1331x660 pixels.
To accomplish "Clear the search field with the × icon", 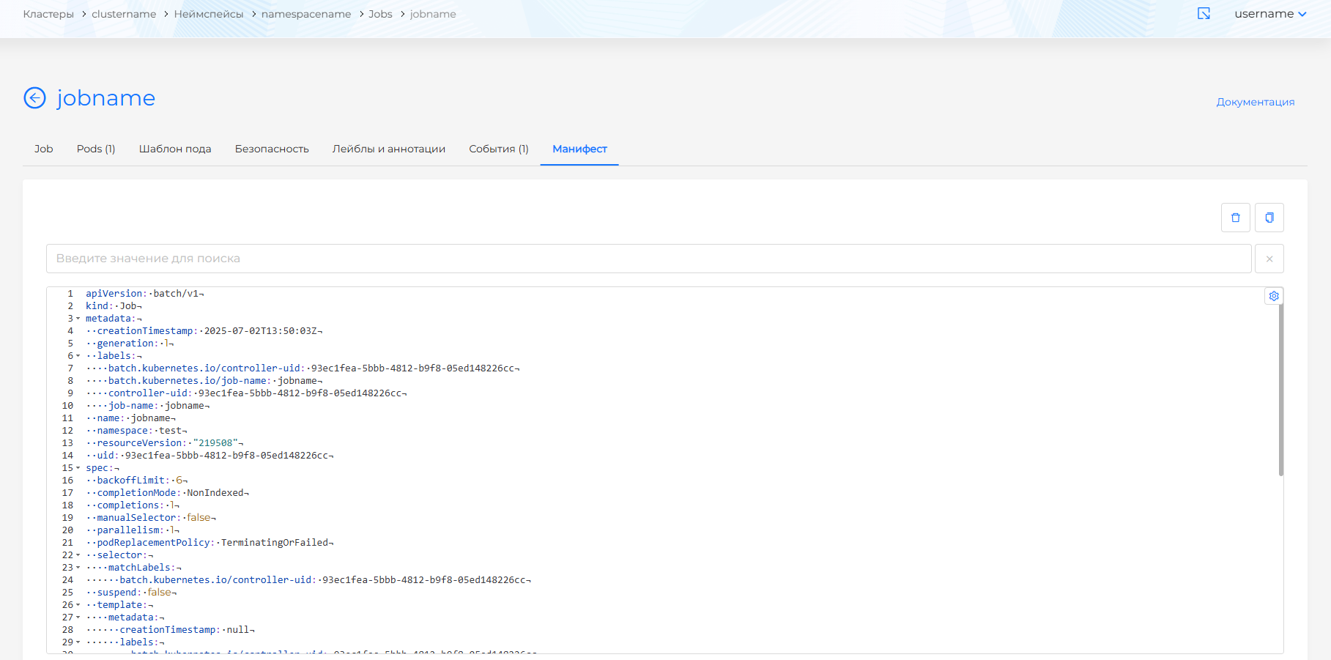I will point(1269,258).
